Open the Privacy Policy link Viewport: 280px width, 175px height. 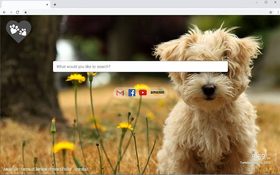pyautogui.click(x=61, y=169)
